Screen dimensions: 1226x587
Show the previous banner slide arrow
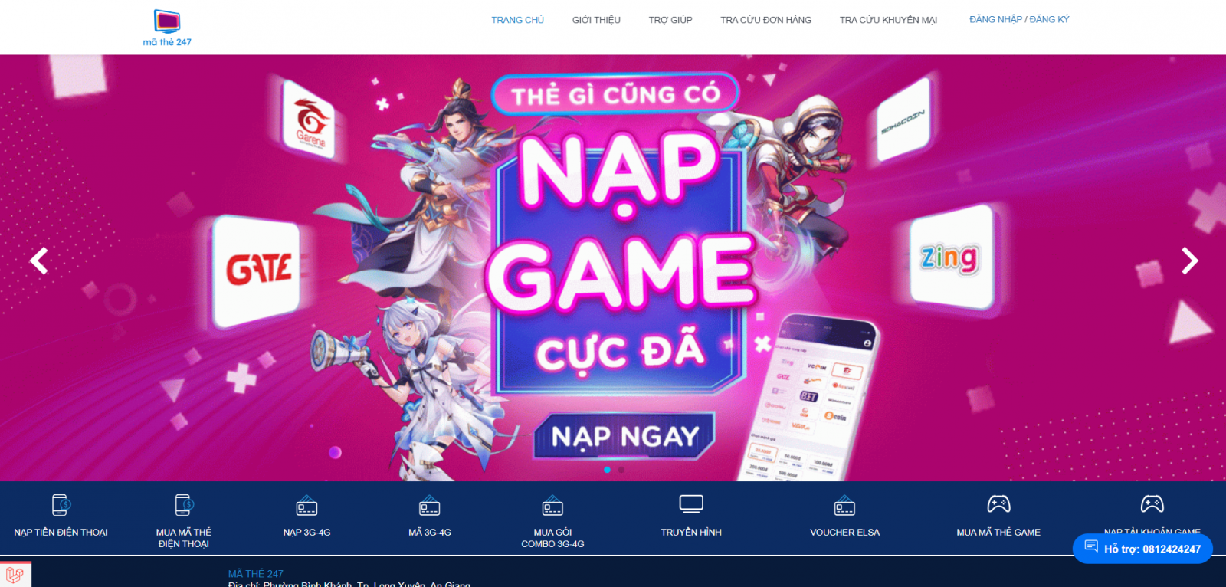pyautogui.click(x=39, y=261)
